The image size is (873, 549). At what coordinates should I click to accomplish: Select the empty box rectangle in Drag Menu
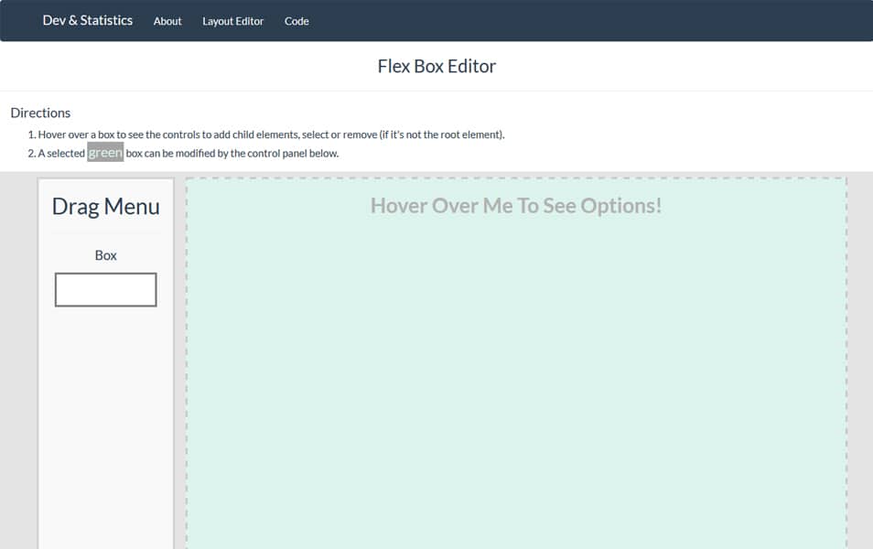pos(105,289)
